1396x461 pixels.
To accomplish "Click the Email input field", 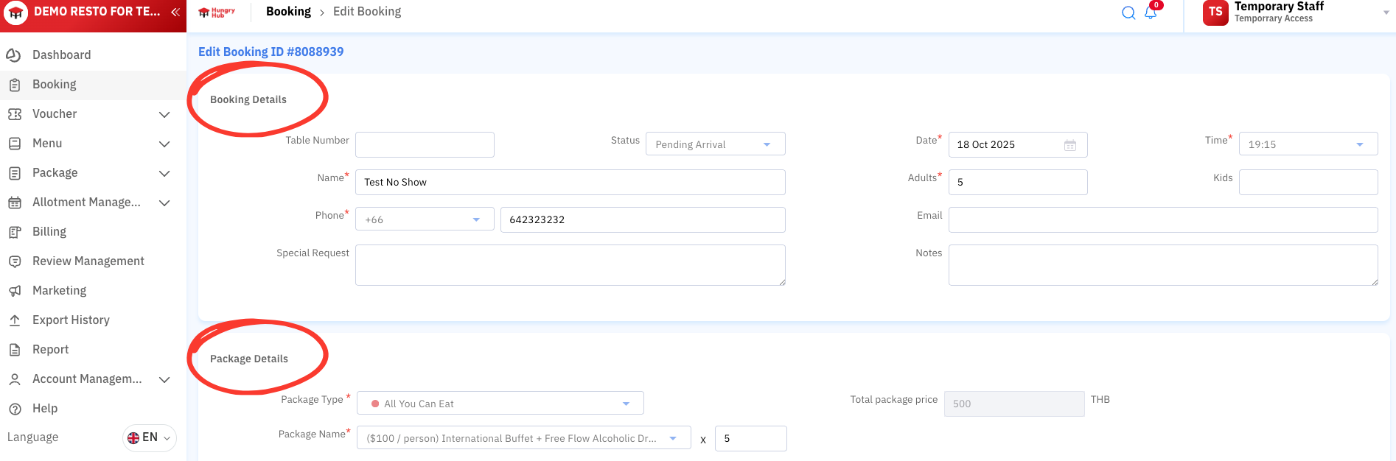I will [1163, 219].
